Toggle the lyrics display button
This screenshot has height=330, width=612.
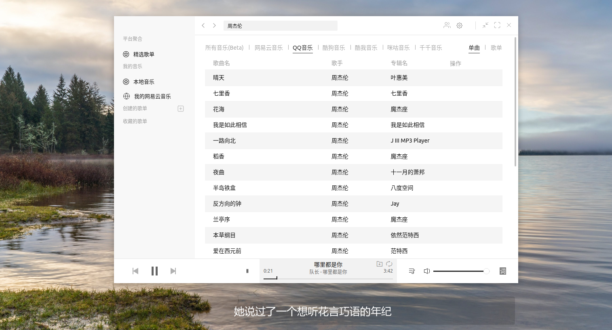click(x=502, y=271)
